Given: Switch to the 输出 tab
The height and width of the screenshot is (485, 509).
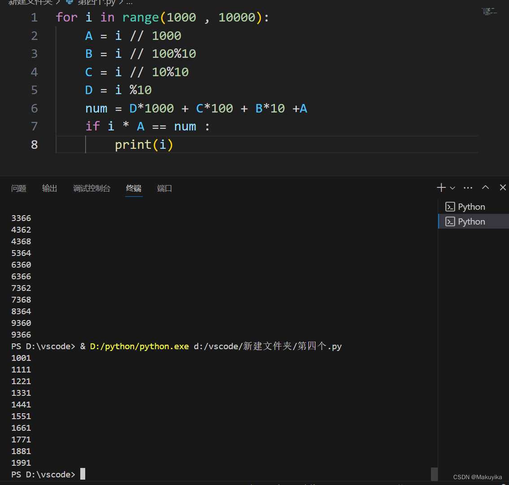Looking at the screenshot, I should (49, 188).
